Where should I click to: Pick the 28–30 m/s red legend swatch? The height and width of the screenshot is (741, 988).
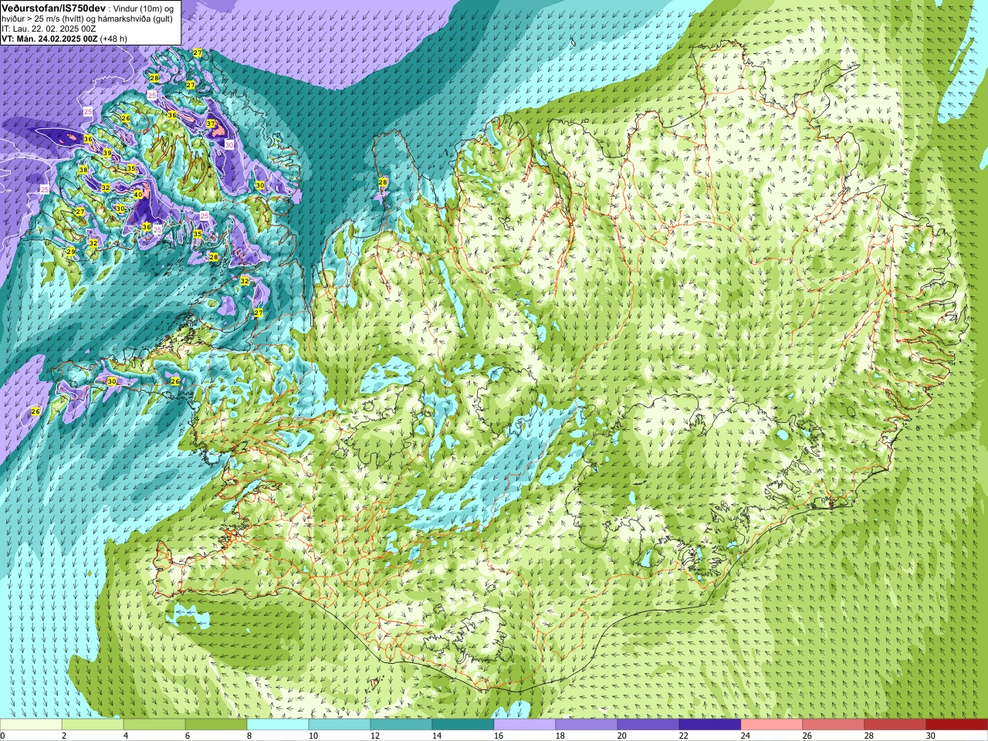(895, 725)
